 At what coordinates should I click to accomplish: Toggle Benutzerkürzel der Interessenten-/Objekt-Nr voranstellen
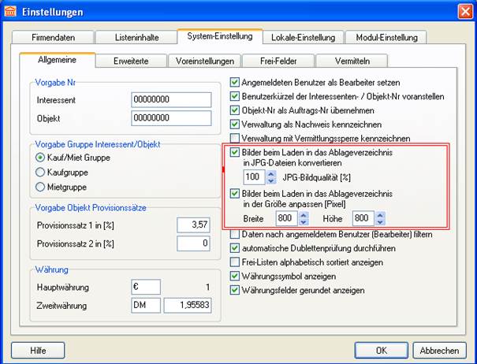[234, 96]
